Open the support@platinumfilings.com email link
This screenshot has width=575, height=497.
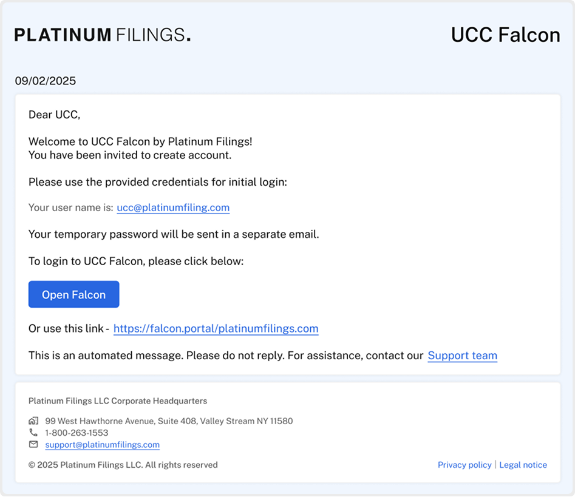tap(103, 445)
